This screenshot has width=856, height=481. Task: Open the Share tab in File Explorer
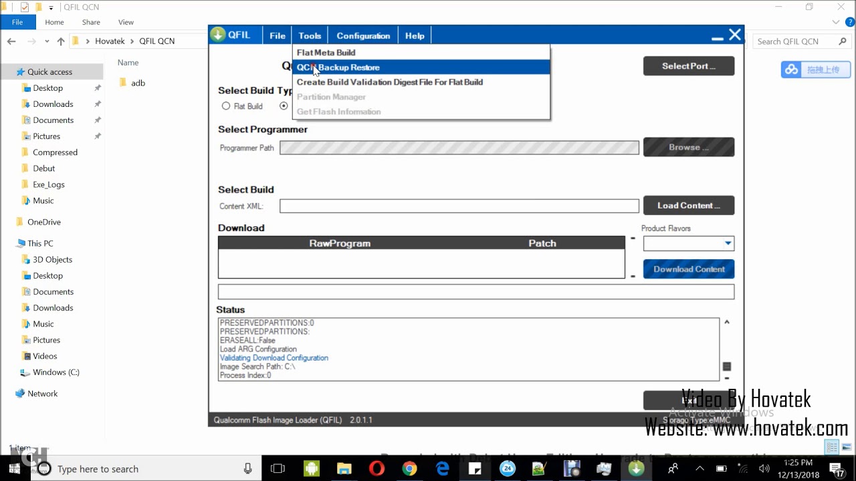coord(91,22)
